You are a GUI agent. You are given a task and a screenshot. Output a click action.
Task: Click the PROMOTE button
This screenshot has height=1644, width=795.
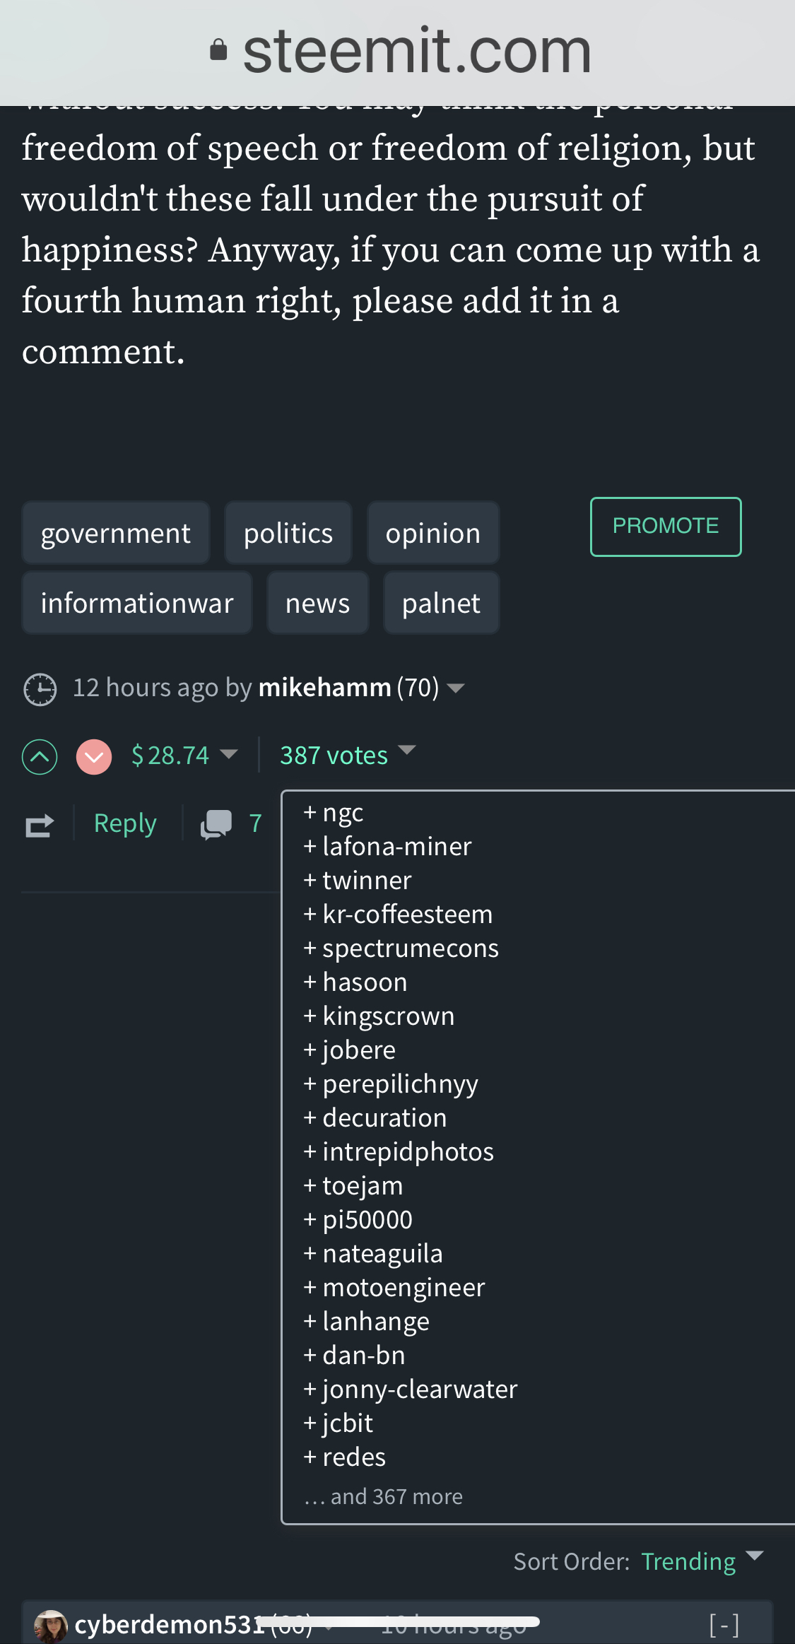666,527
